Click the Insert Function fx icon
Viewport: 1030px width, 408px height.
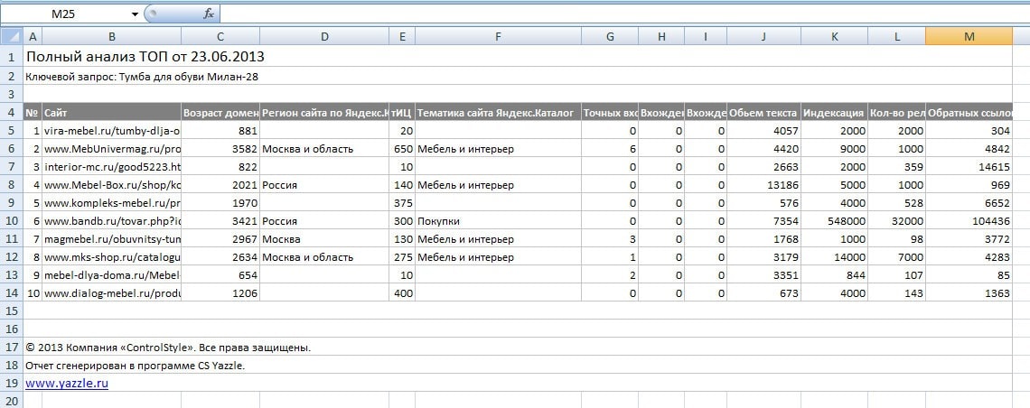[209, 14]
